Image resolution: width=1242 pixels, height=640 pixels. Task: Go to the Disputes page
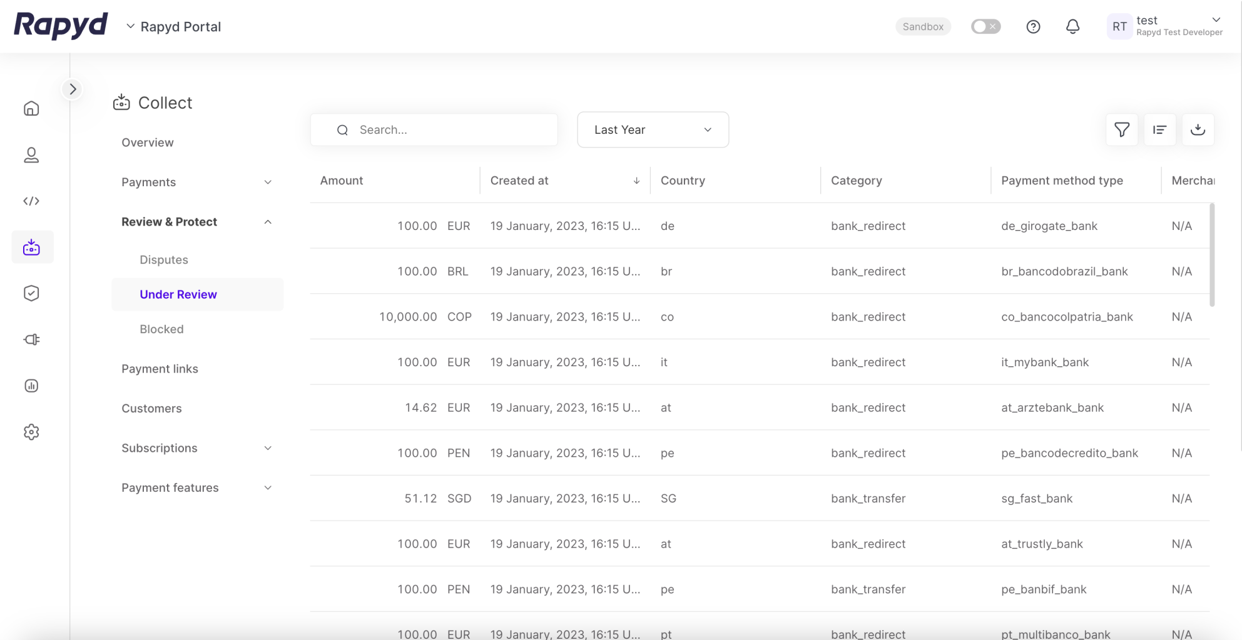pyautogui.click(x=164, y=259)
